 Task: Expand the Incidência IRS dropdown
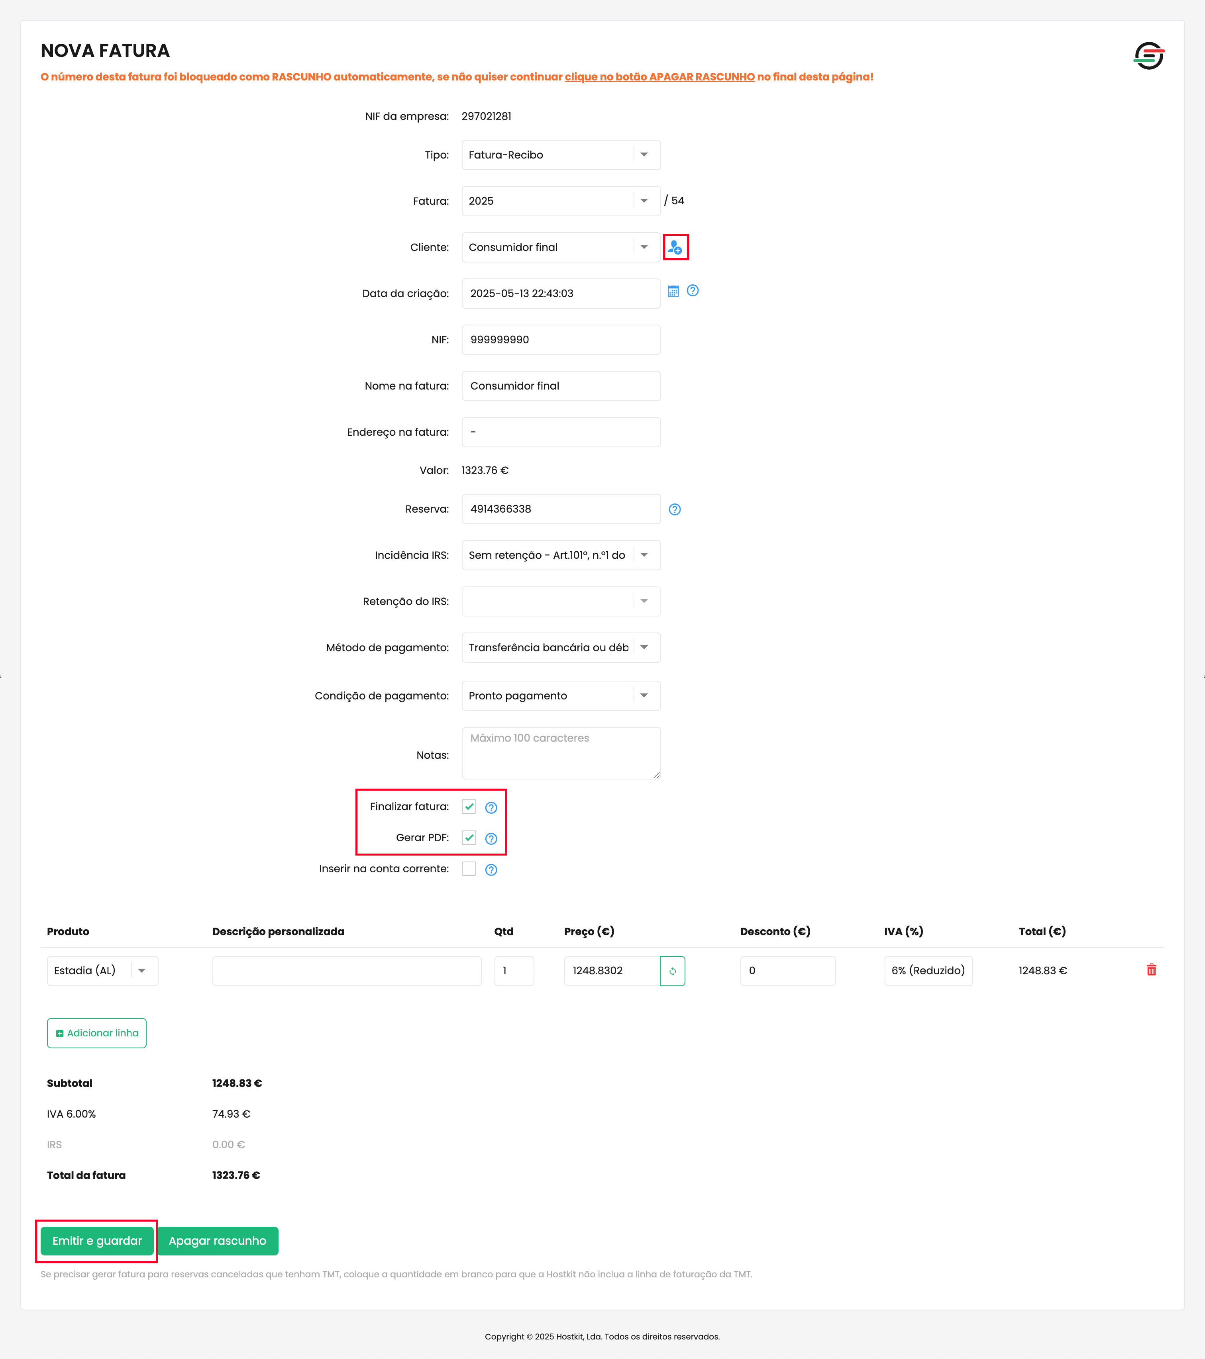click(x=561, y=555)
